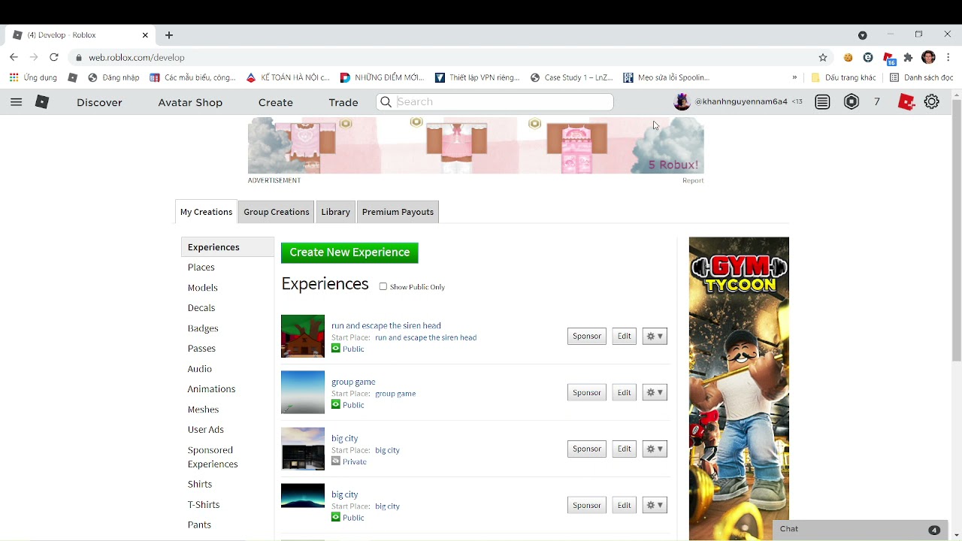Close the Develop - Roblox tab
Screen dimensions: 962x541
[145, 35]
